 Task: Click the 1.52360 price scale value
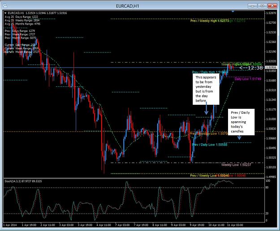[x=271, y=42]
